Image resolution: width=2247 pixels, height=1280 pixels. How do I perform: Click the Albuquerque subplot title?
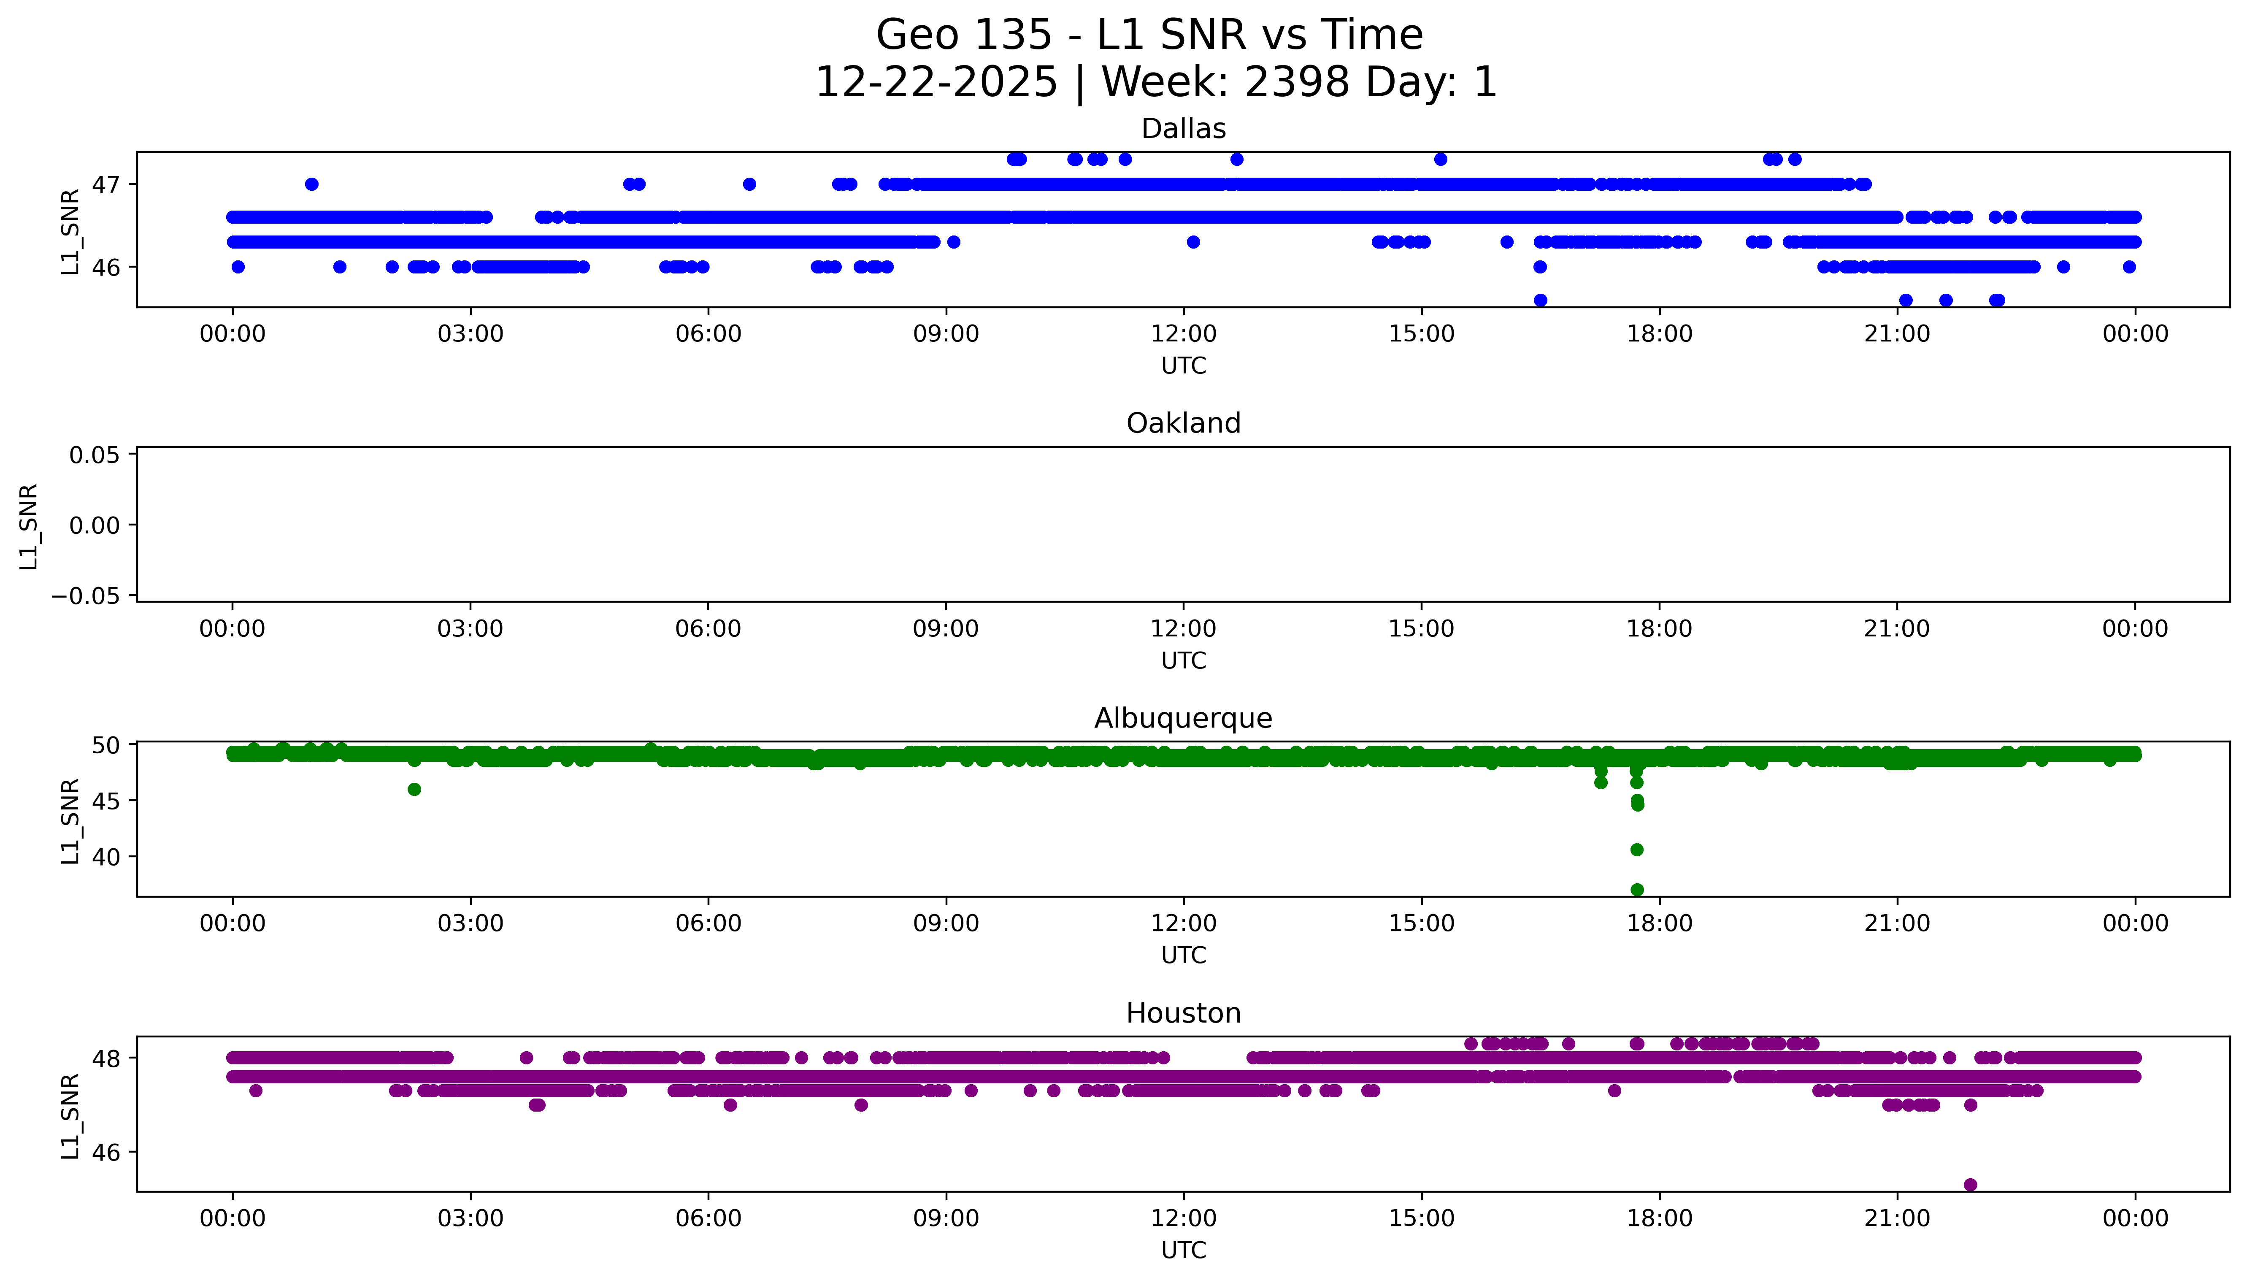coord(1183,718)
